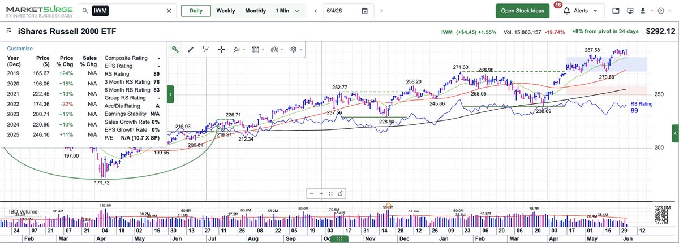
Task: Click the 16 alerts notification badge
Action: (558, 5)
